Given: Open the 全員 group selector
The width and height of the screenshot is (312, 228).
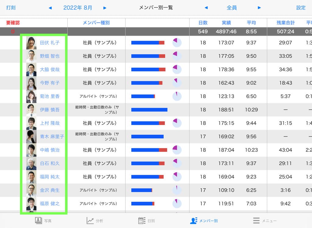Looking at the screenshot, I should 232,8.
